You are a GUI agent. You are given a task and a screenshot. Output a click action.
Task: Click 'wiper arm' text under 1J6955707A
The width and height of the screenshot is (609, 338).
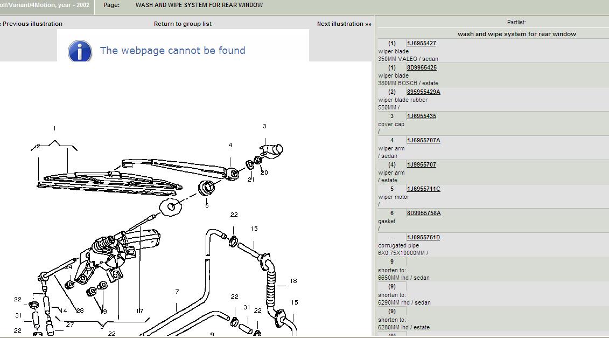[x=391, y=149]
